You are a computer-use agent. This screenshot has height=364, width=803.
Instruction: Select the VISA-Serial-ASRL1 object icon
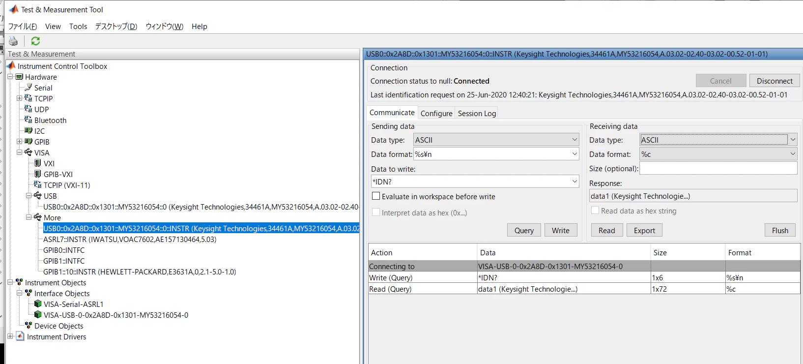click(38, 304)
